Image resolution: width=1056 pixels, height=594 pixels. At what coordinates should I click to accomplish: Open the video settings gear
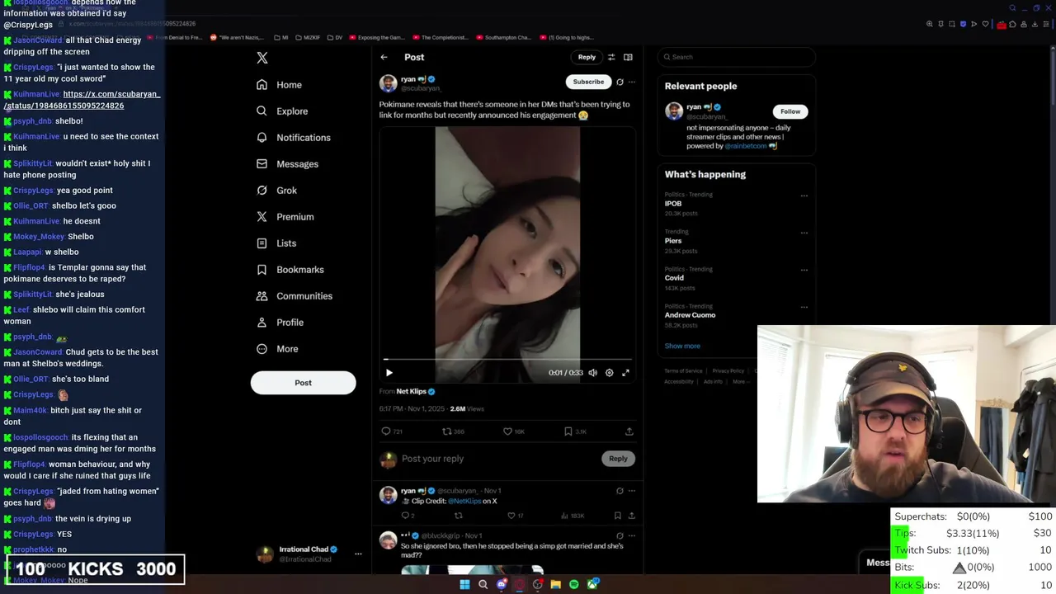609,373
